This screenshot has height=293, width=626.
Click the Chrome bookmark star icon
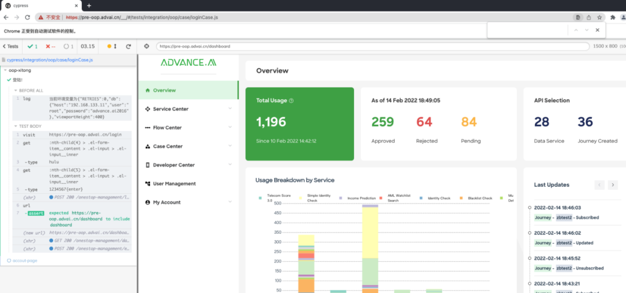[600, 17]
